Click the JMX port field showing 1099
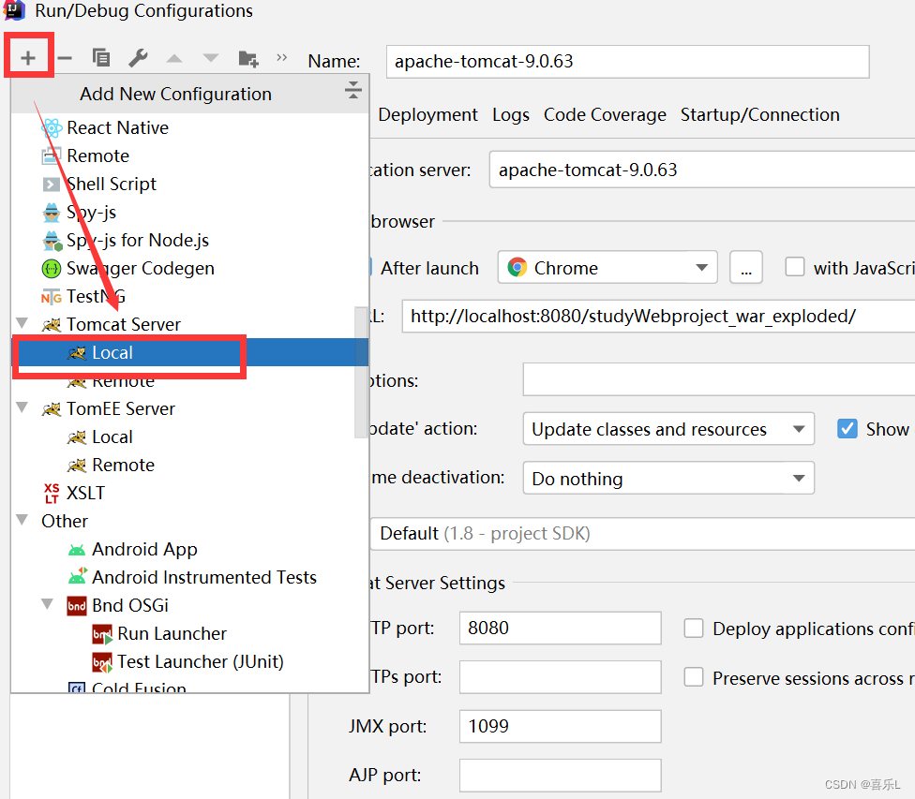915x799 pixels. [561, 726]
